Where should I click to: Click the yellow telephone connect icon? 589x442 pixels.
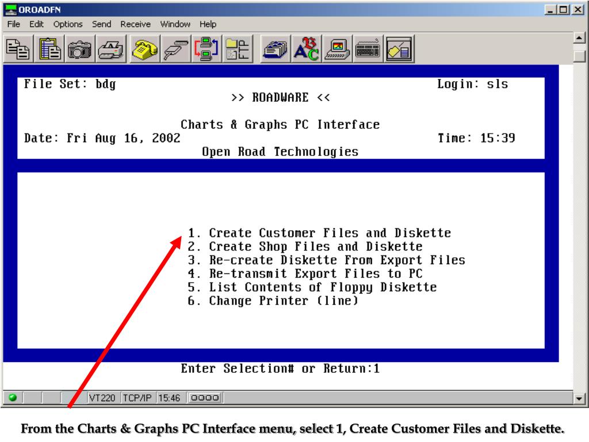pos(144,49)
